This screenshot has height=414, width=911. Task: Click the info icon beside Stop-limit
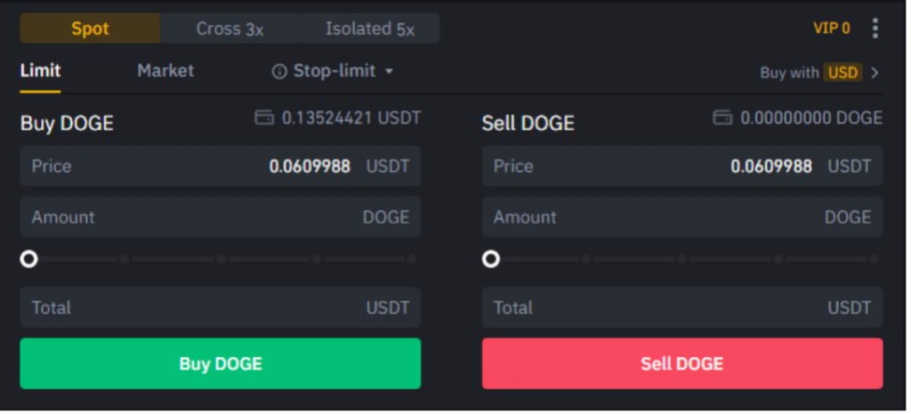tap(279, 71)
